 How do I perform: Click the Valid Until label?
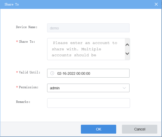tap(30, 72)
